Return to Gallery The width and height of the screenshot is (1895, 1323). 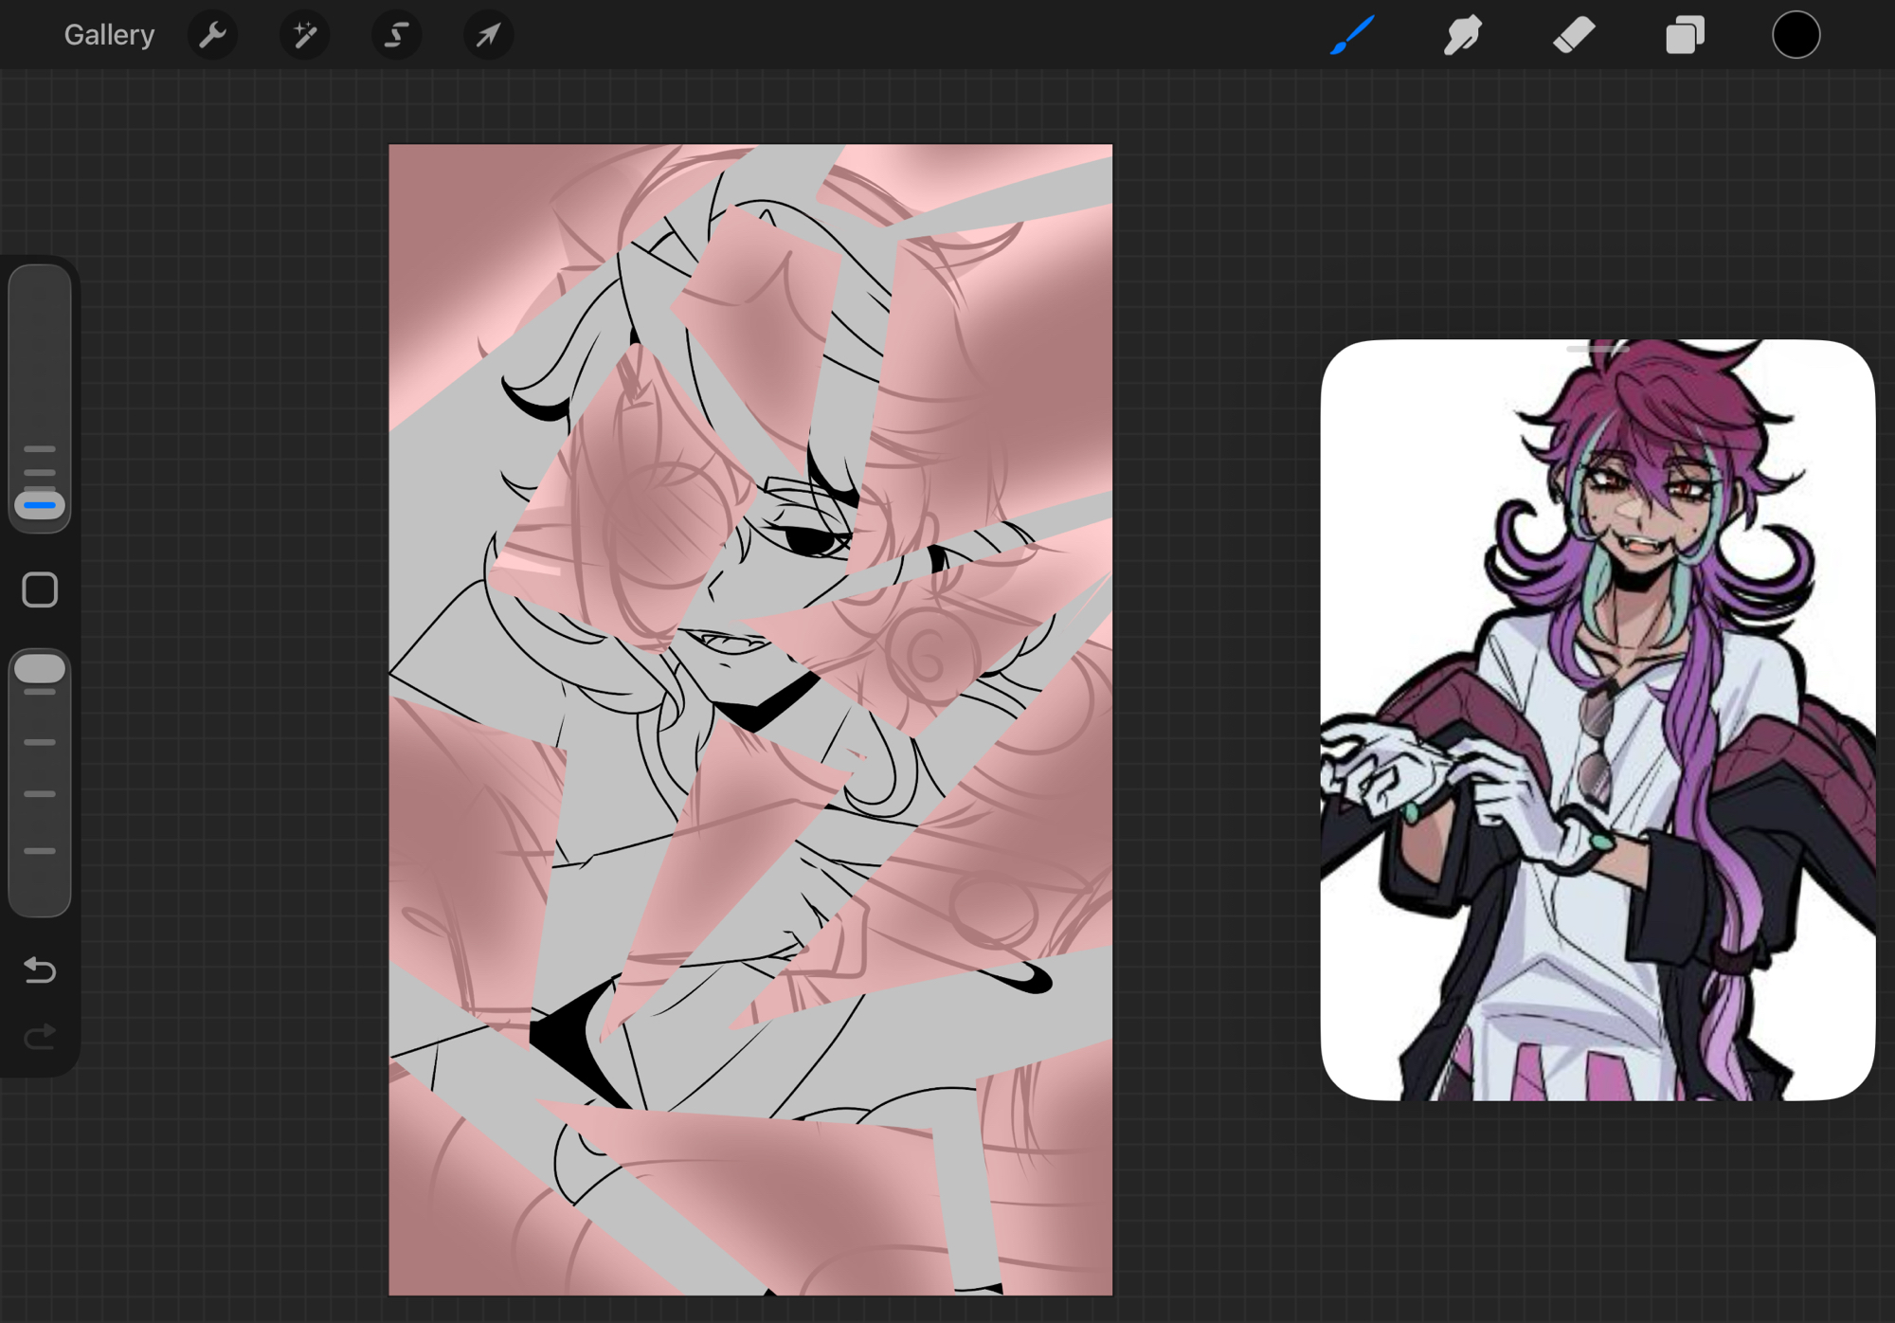click(109, 36)
